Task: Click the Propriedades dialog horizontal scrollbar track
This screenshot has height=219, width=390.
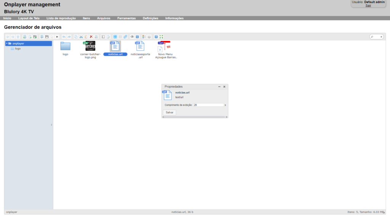Action: 195,117
